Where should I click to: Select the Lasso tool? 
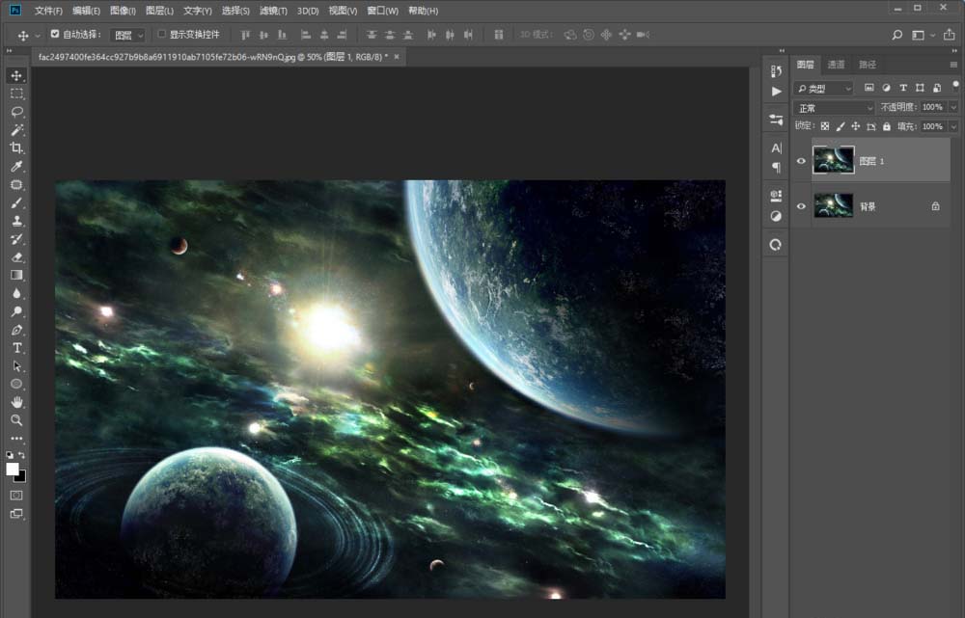point(15,111)
